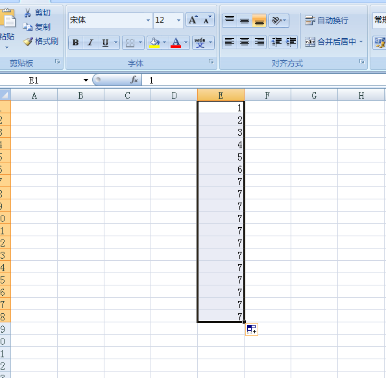Click in the formula bar showing 1

coord(263,80)
